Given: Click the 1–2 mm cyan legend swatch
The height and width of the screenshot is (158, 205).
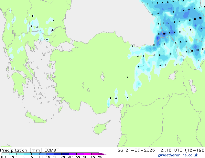Looking at the screenshot, I should point(20,154).
